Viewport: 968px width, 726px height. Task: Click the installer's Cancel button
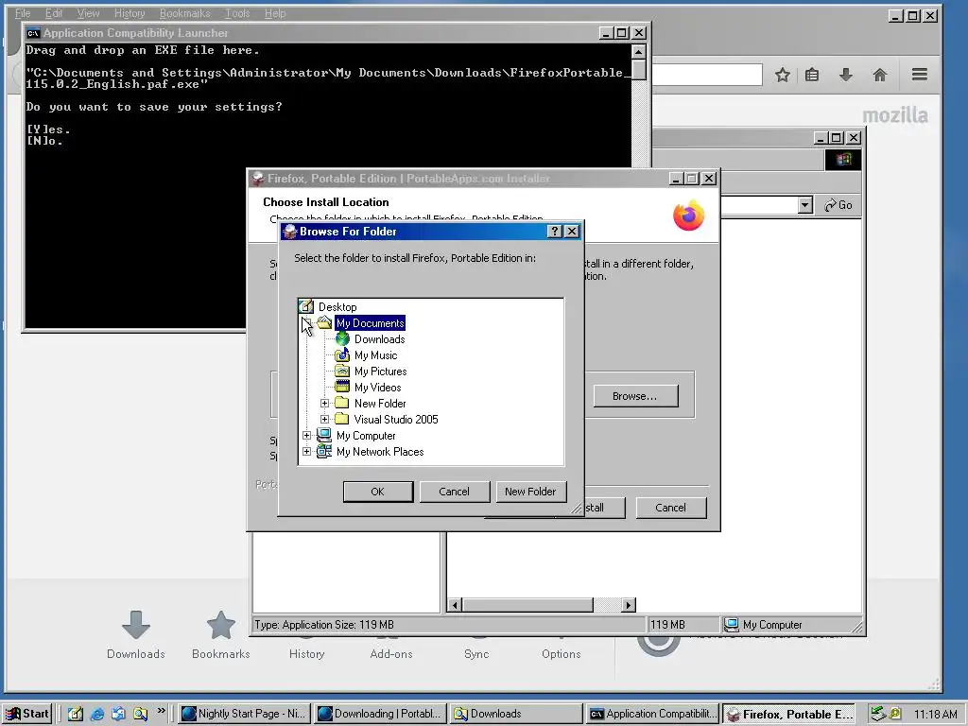pos(671,508)
